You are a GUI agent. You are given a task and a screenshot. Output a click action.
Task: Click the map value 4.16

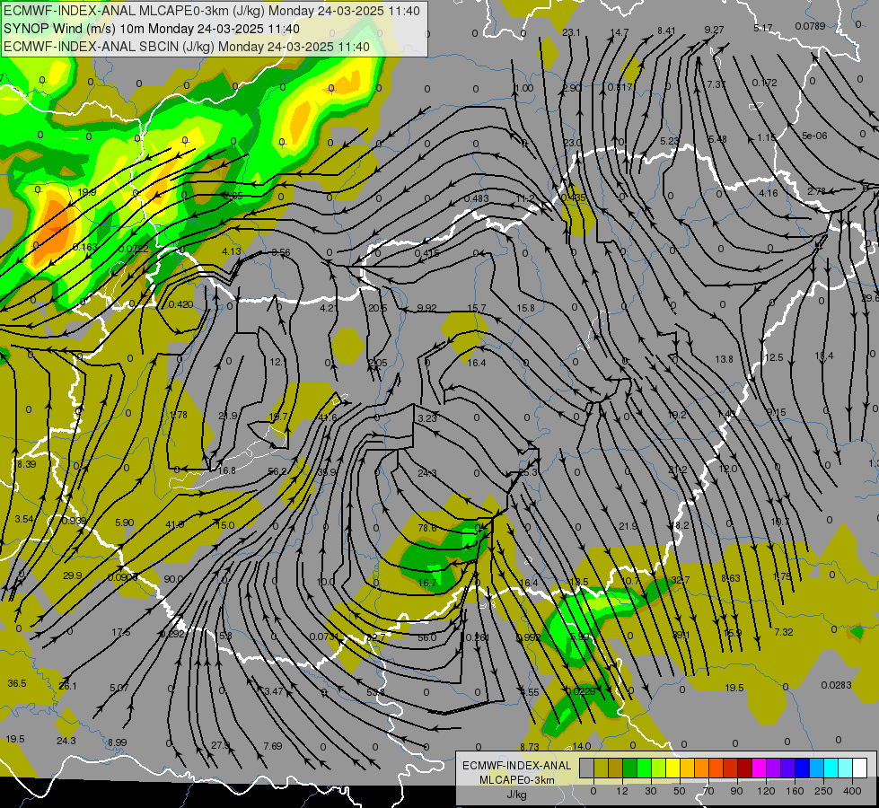(x=769, y=193)
